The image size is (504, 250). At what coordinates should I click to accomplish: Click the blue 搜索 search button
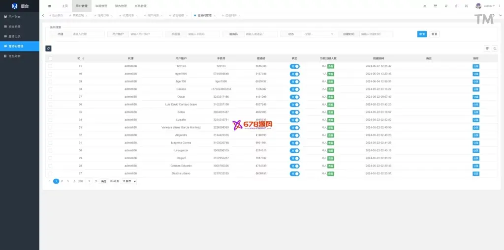[422, 34]
